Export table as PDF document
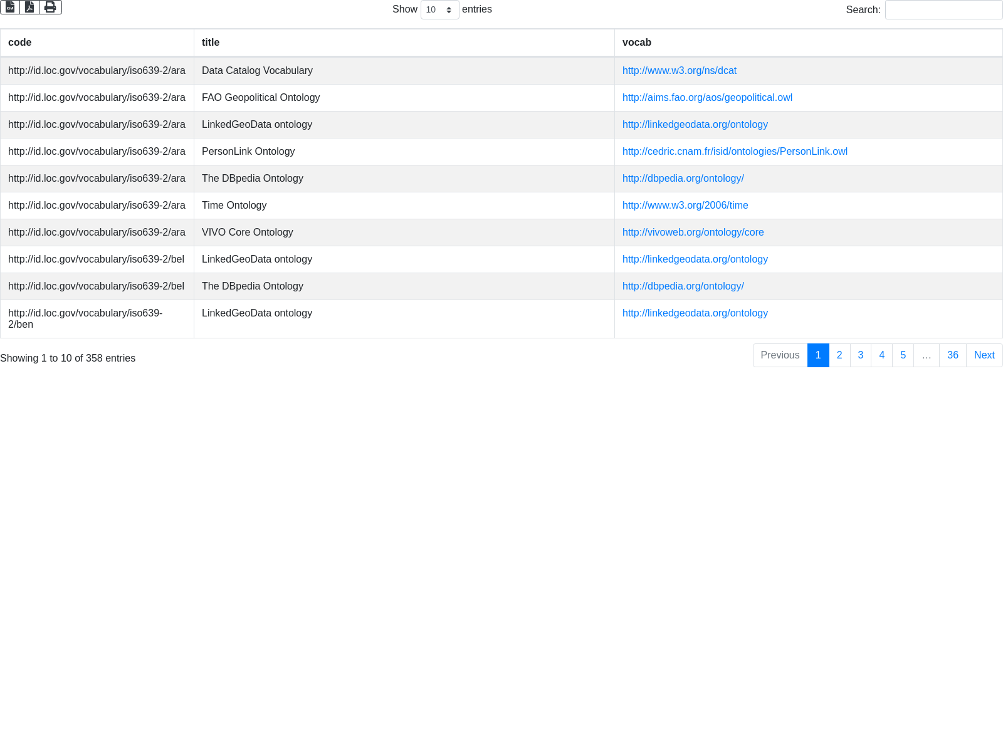Screen dimensions: 1003x752 click(29, 7)
